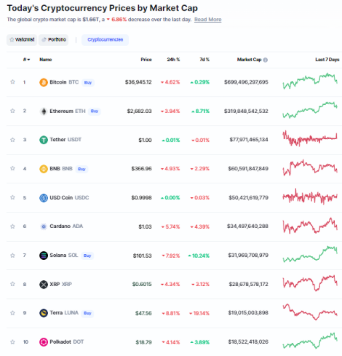Click the Buy button next to Ethereum
This screenshot has height=356, width=342.
pyautogui.click(x=95, y=111)
